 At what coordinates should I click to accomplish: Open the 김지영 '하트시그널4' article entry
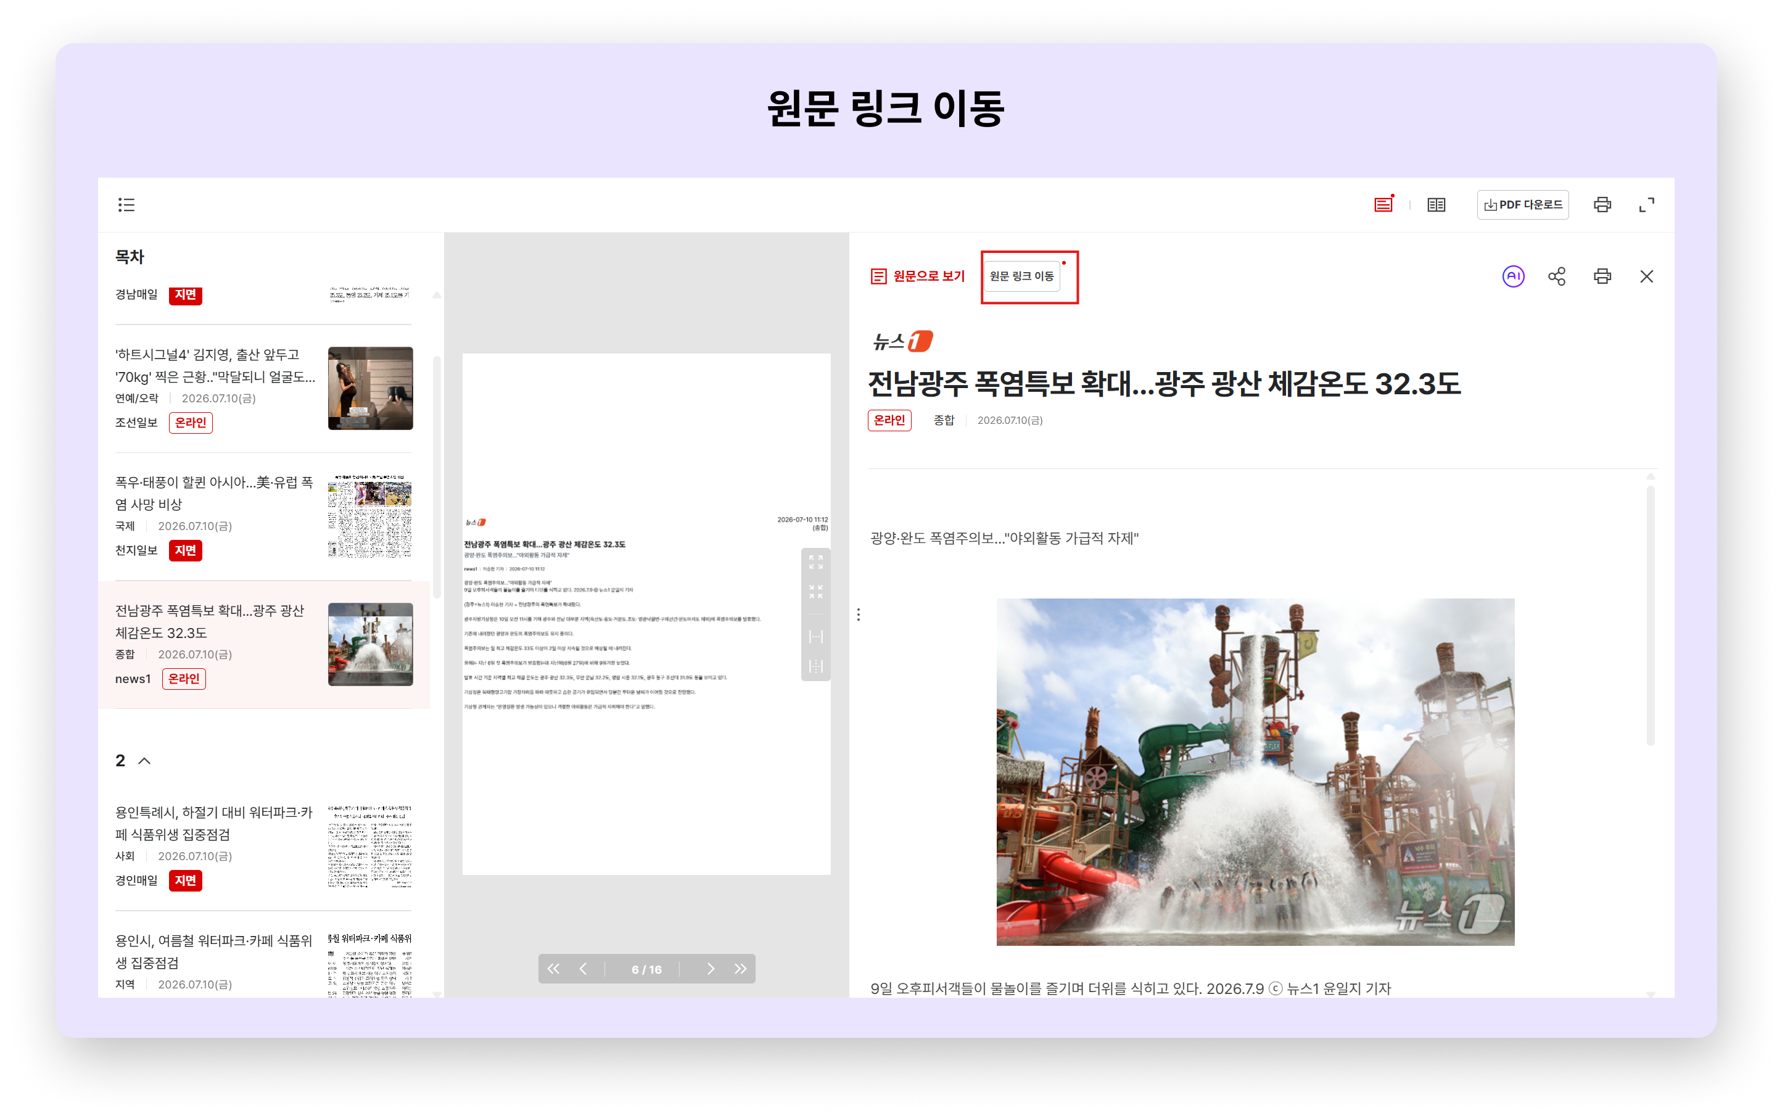point(264,389)
